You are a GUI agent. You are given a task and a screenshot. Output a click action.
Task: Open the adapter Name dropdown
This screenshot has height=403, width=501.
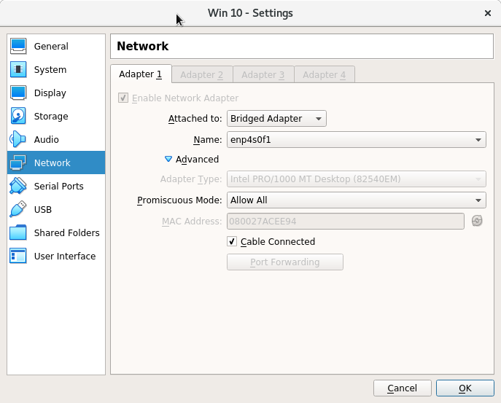tap(357, 139)
